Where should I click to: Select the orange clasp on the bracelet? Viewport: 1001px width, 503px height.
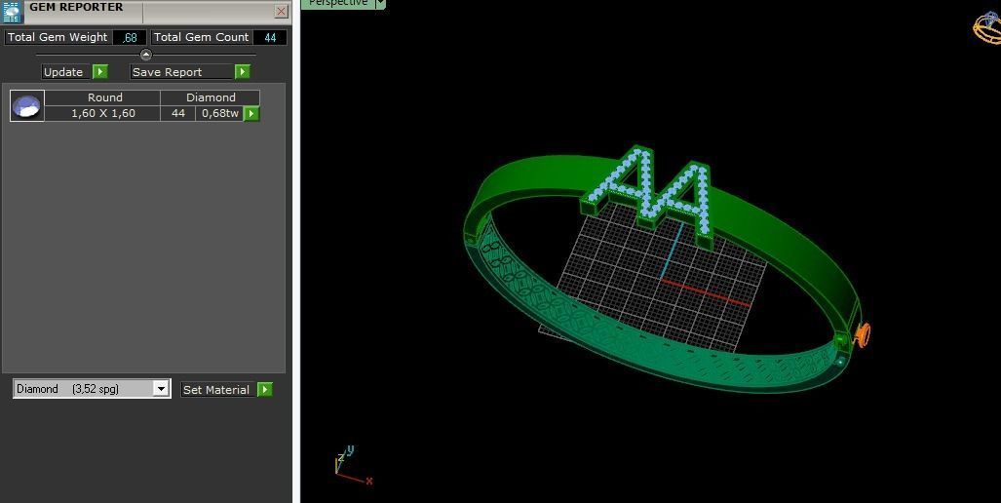tap(863, 335)
